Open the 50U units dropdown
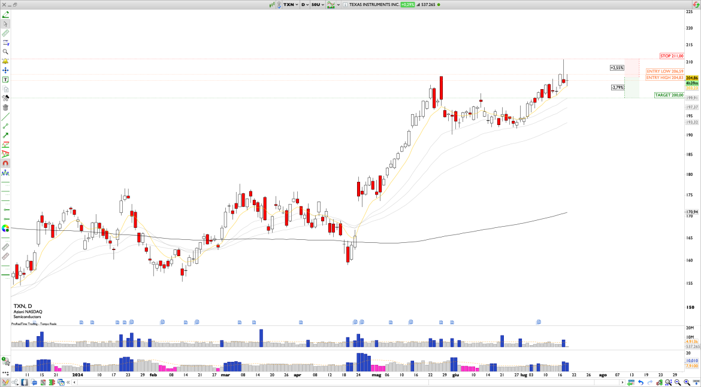 pyautogui.click(x=317, y=4)
